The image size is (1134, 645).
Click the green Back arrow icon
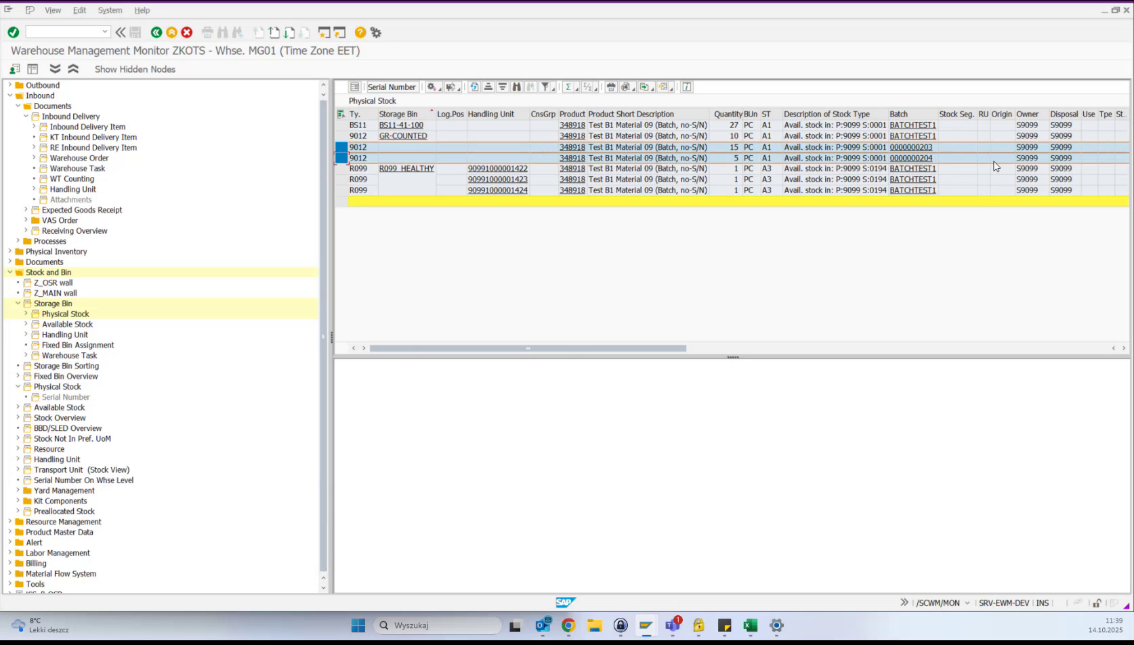pyautogui.click(x=155, y=32)
